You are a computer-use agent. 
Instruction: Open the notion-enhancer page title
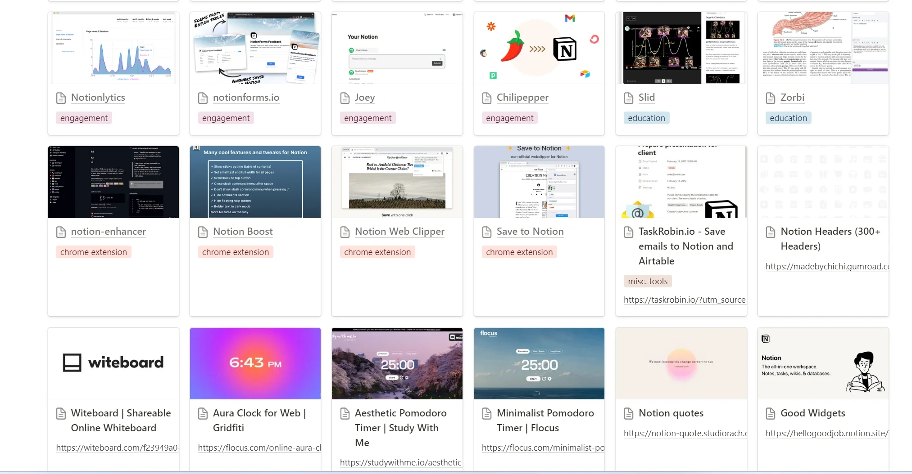pyautogui.click(x=109, y=232)
